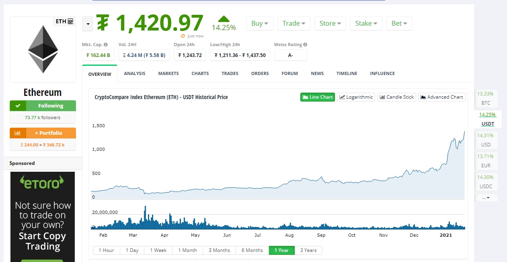Click the Weiss Rating info icon
This screenshot has height=262, width=507.
click(x=305, y=45)
